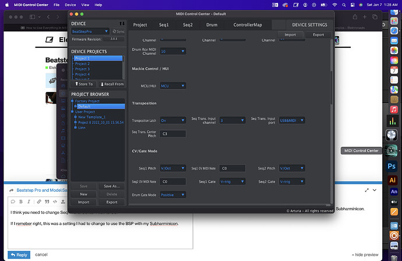Click the quote whole post speech bubble icon

[x=13, y=202]
